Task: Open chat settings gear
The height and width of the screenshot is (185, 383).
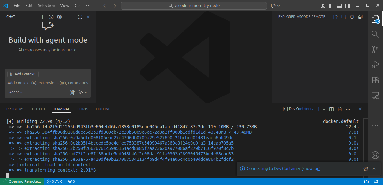Action: (x=59, y=17)
